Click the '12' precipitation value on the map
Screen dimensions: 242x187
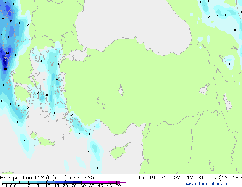tap(7, 53)
